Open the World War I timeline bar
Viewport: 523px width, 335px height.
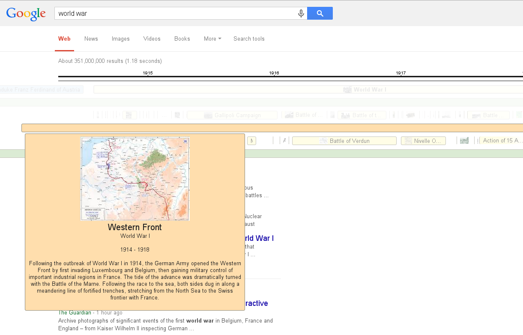tap(308, 89)
